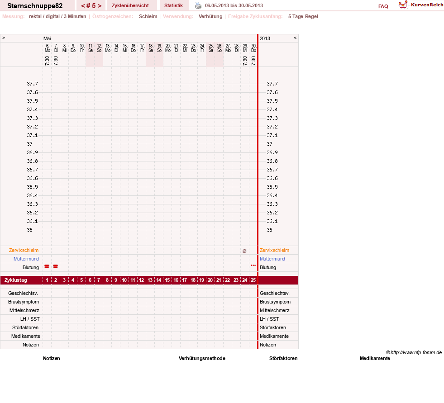The height and width of the screenshot is (403, 444).
Task: Click the left Muttermund row label
Action: (x=26, y=259)
